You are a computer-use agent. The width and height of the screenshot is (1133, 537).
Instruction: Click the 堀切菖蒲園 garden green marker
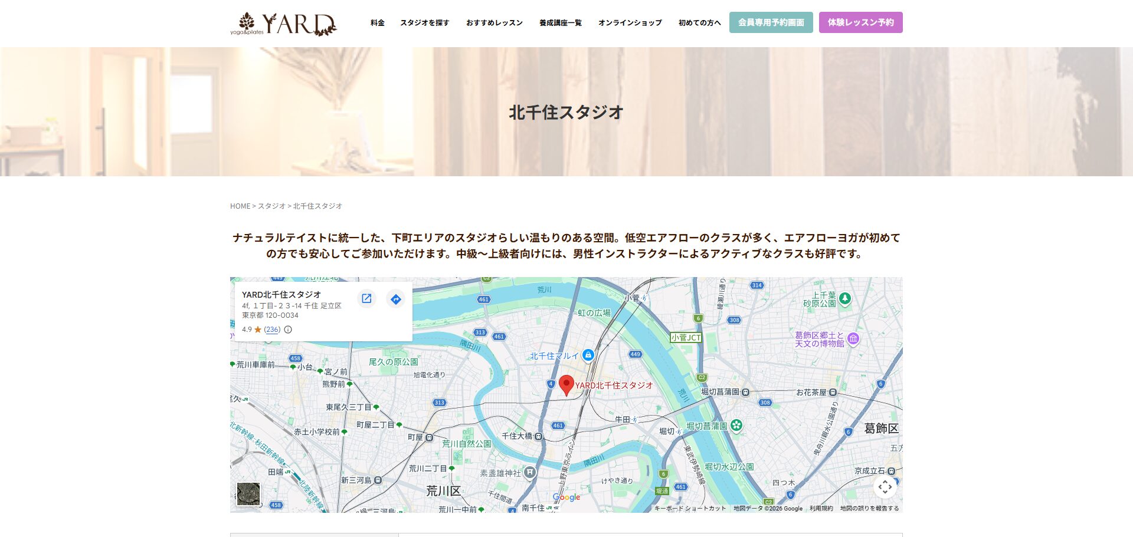pos(736,425)
